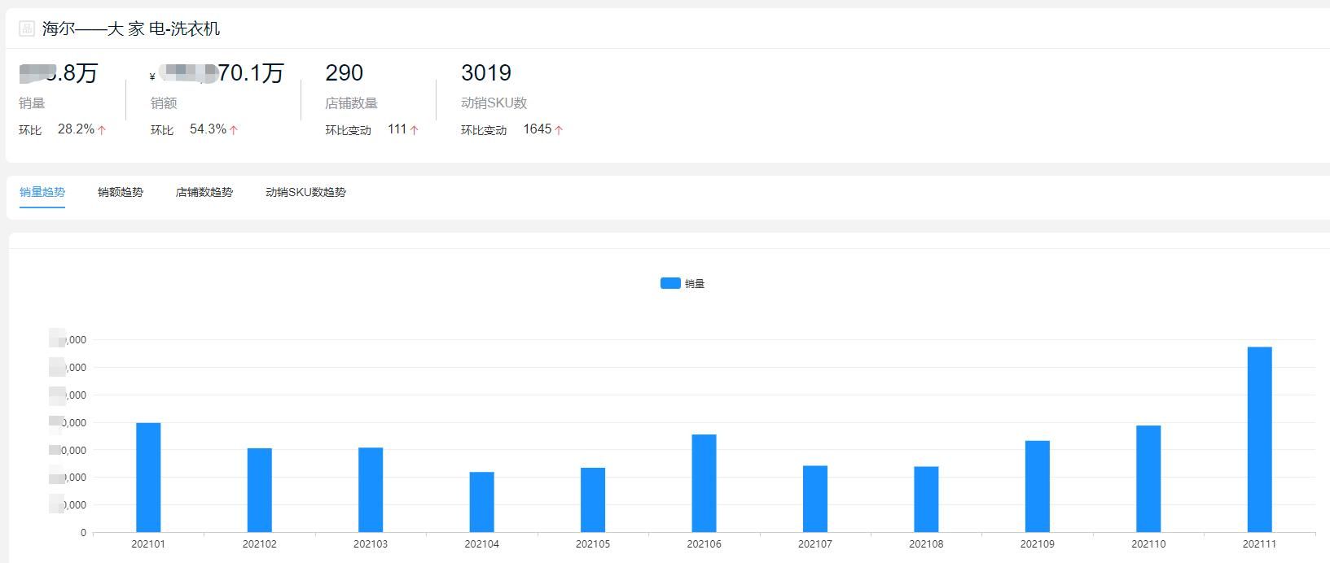Viewport: 1330px width, 563px height.
Task: Click the 202104 axis label
Action: pyautogui.click(x=481, y=544)
